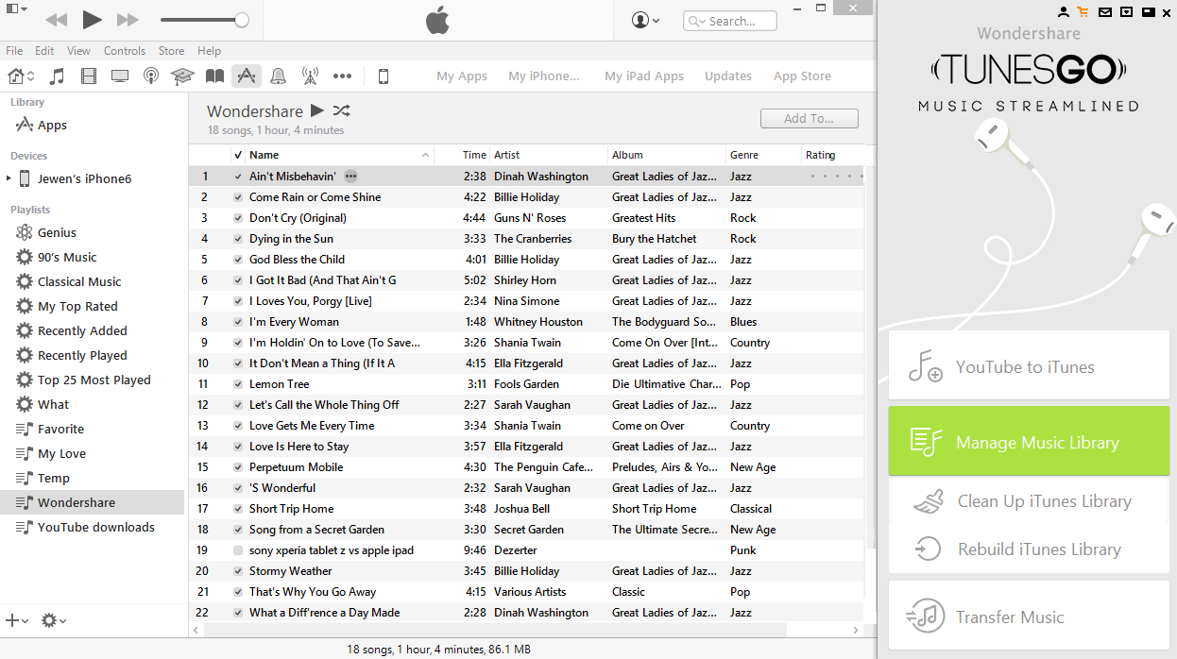Click the Add To... button

(x=810, y=119)
